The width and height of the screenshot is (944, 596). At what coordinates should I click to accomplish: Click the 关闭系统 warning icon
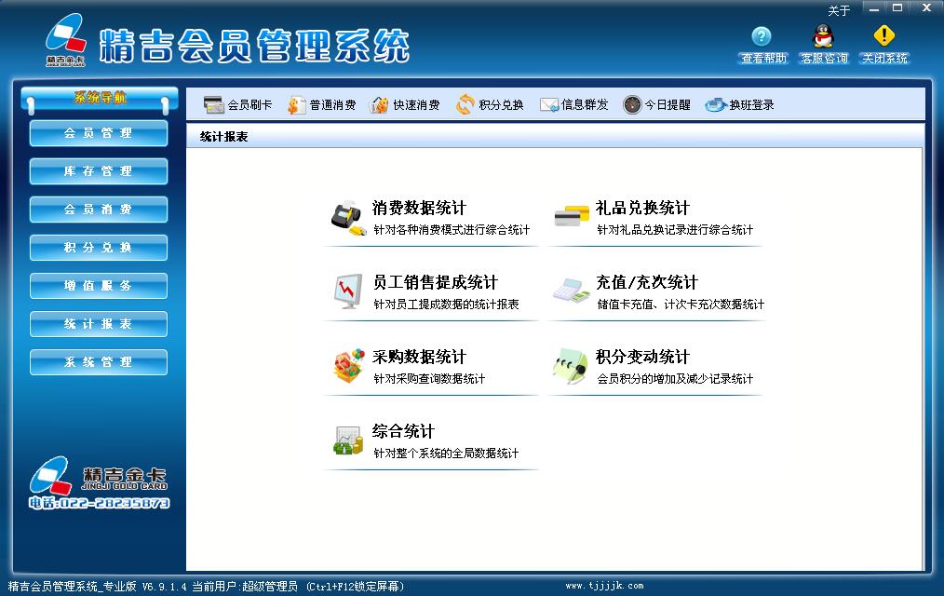tap(883, 36)
